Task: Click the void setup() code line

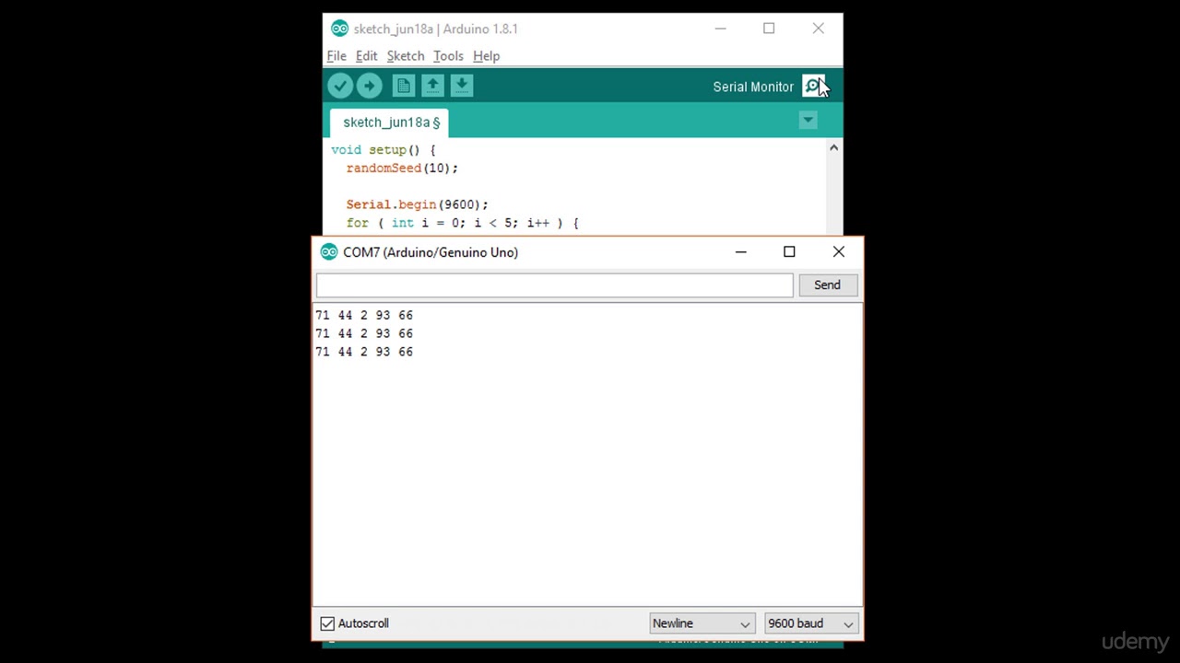Action: click(x=383, y=150)
